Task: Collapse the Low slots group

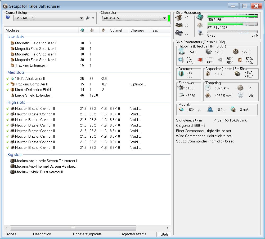Action: [16, 37]
